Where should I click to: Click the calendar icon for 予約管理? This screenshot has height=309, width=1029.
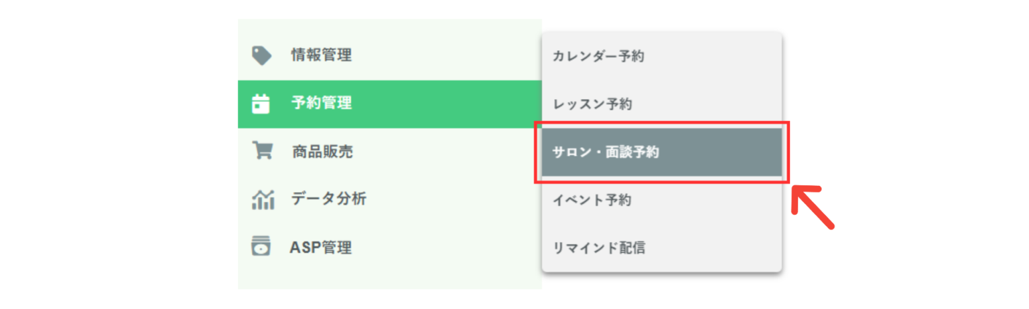tap(261, 104)
